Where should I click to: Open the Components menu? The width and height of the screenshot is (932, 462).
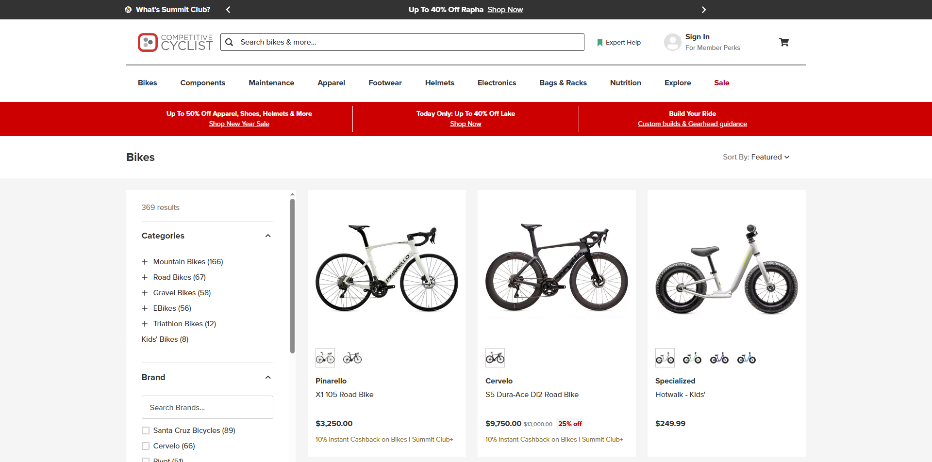pos(203,83)
